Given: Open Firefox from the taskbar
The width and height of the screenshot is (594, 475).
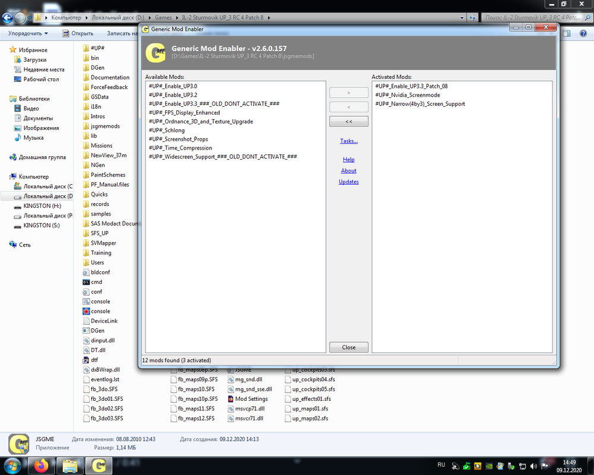Looking at the screenshot, I should tap(41, 465).
